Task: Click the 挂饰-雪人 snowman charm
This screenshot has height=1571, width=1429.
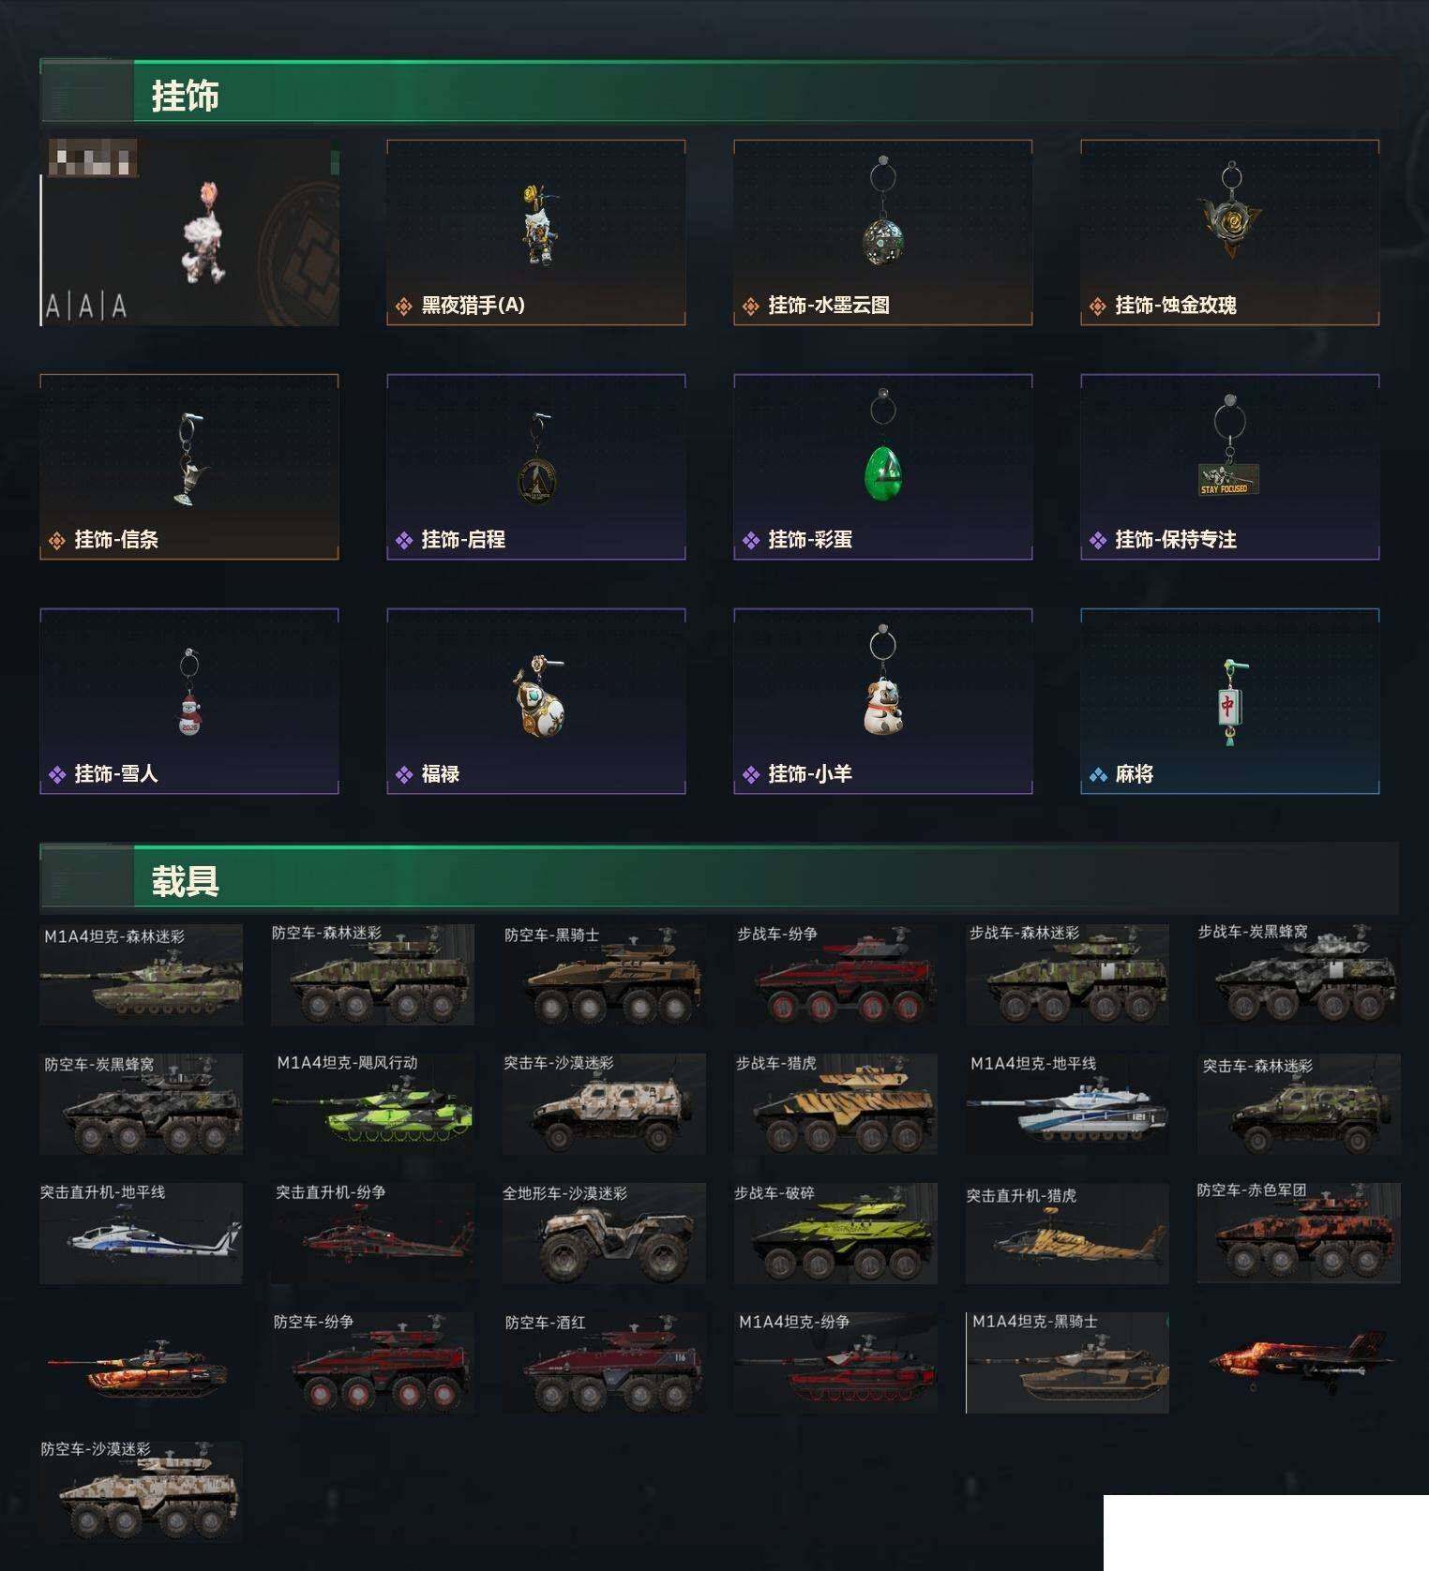Action: [x=188, y=701]
